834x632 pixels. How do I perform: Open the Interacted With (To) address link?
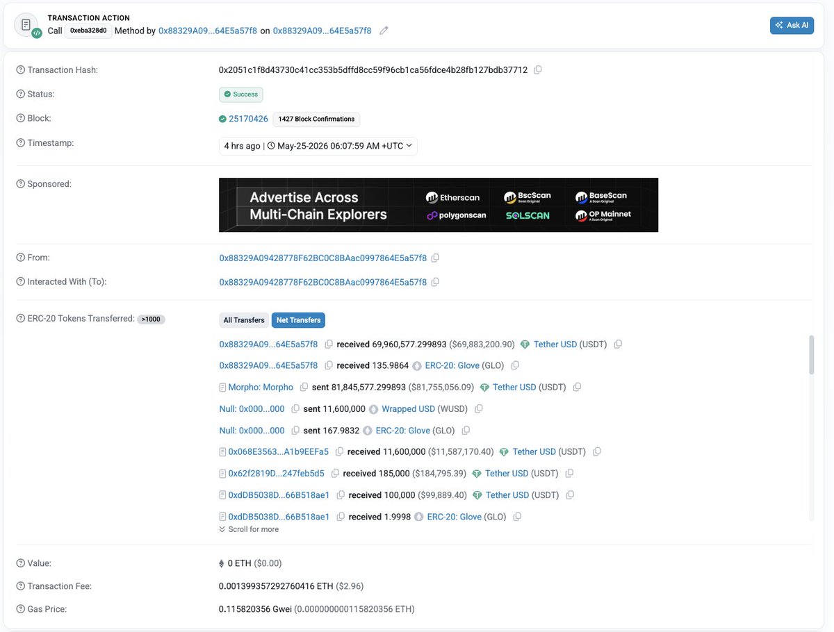pyautogui.click(x=323, y=282)
